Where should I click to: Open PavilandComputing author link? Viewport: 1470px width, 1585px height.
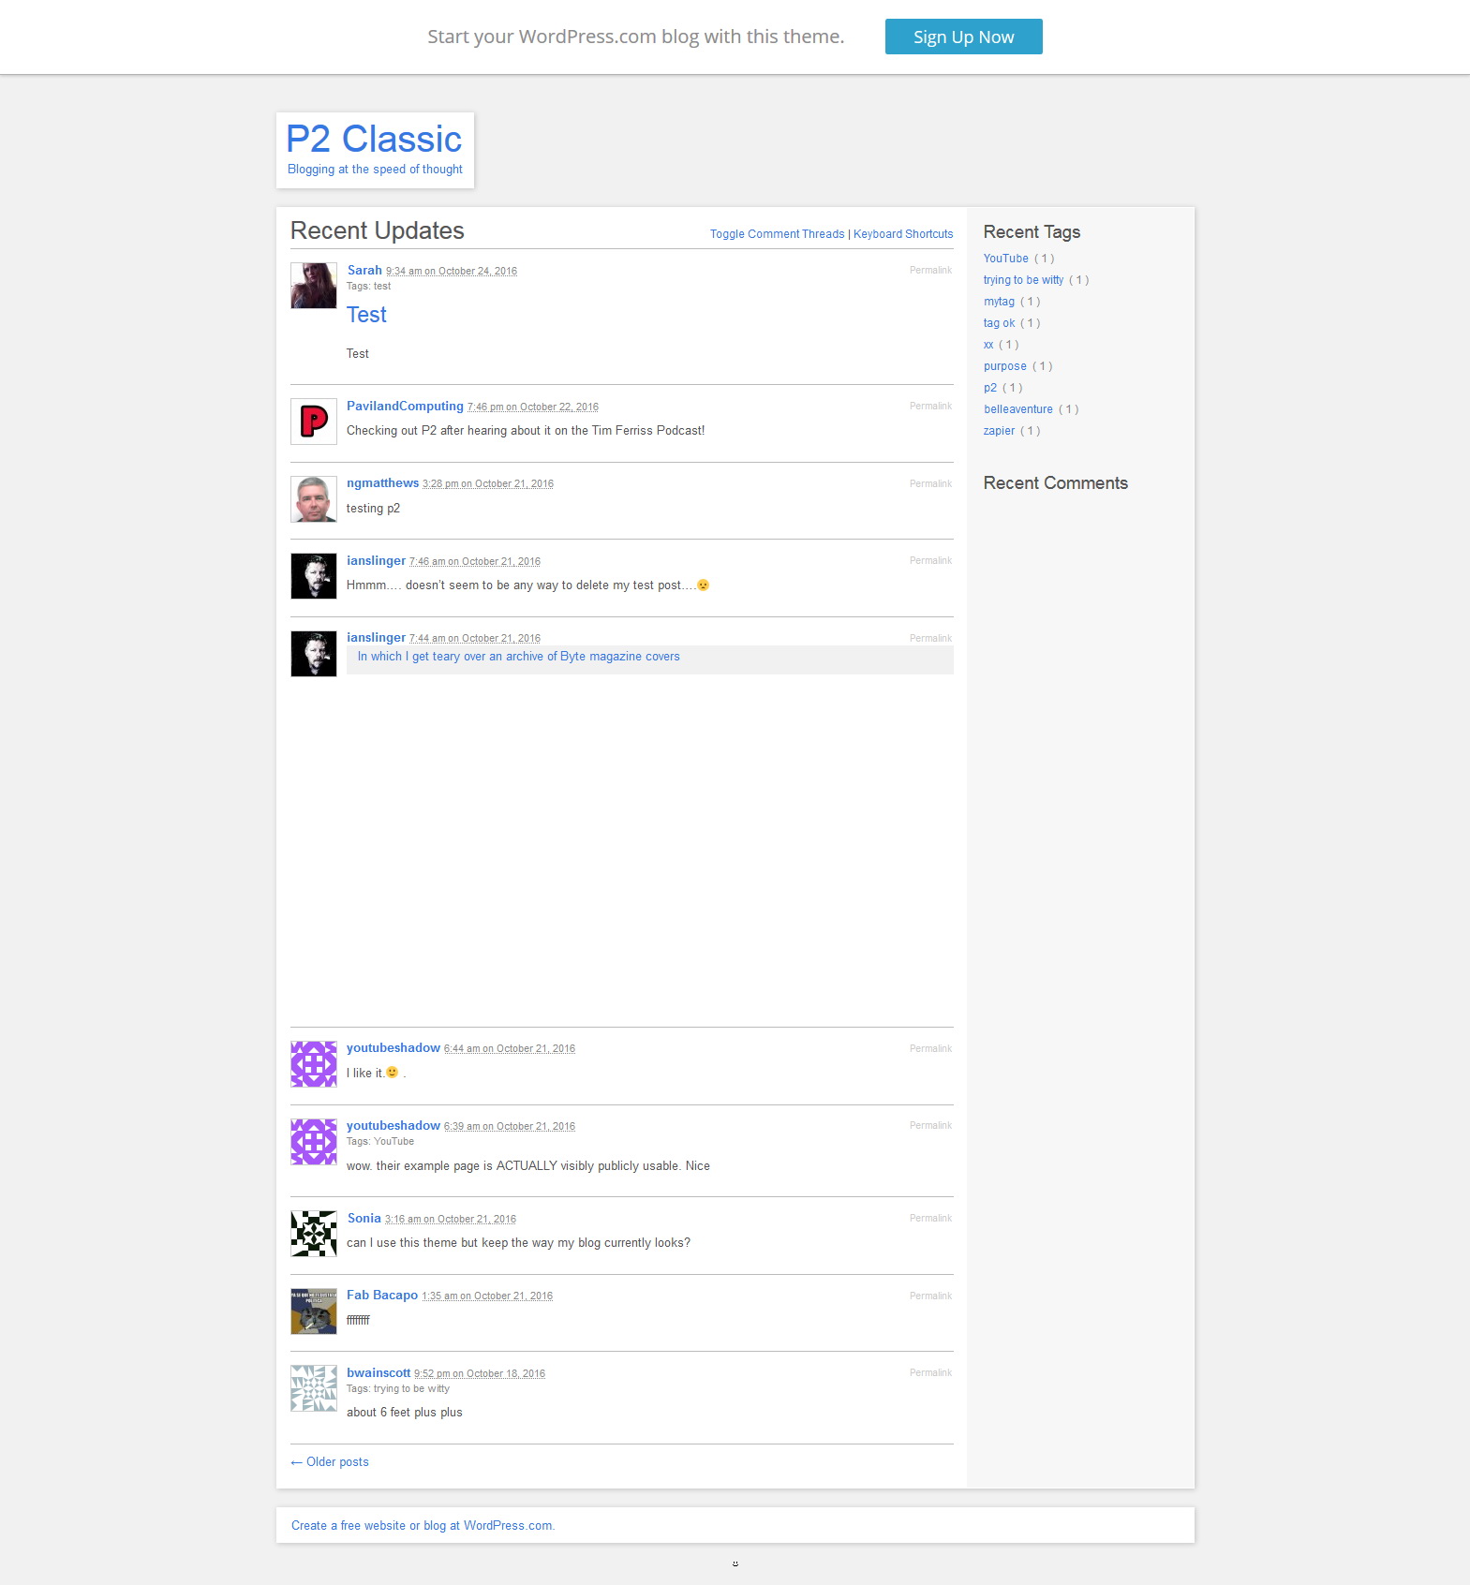pyautogui.click(x=405, y=406)
